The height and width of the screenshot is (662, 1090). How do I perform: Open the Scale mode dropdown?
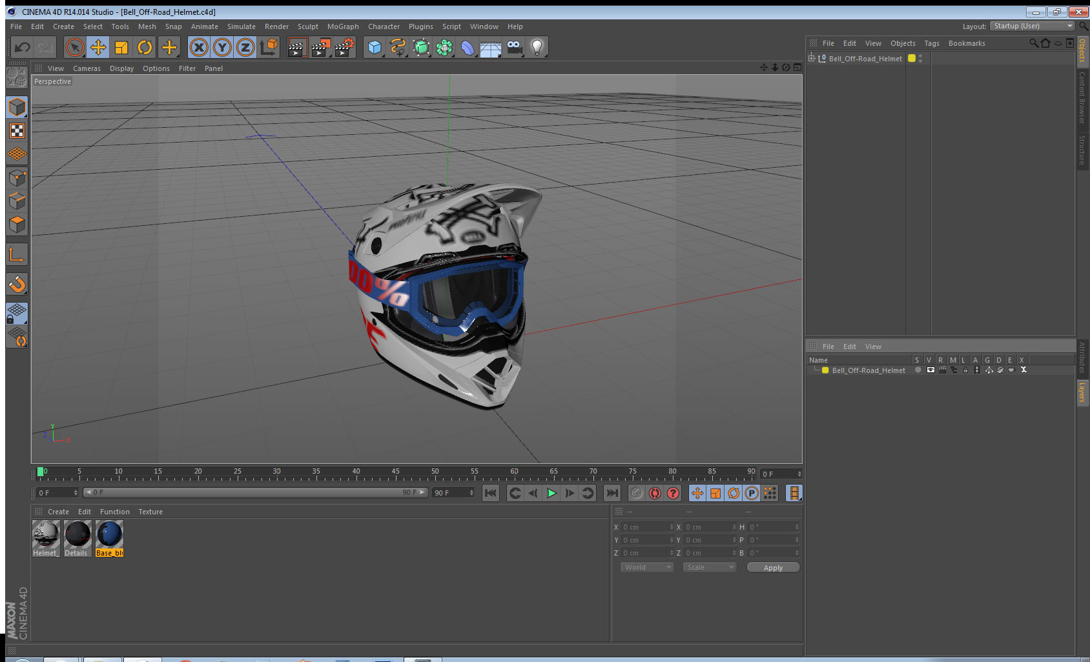coord(710,567)
